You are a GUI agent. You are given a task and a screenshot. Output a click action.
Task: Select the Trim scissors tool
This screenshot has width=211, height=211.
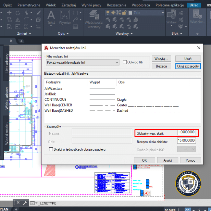(26, 13)
